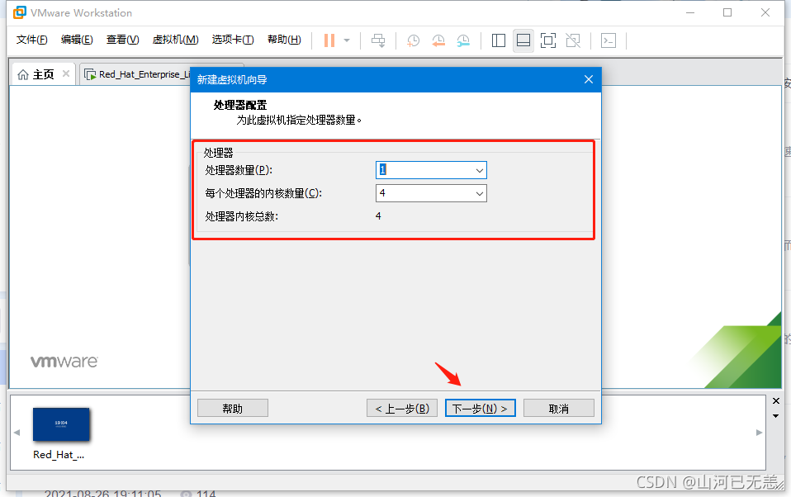Open the 帮助(H) menu
The image size is (791, 497).
pyautogui.click(x=284, y=40)
